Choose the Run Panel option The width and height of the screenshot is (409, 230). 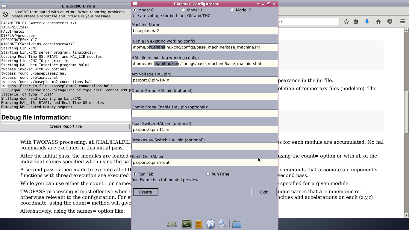point(208,174)
